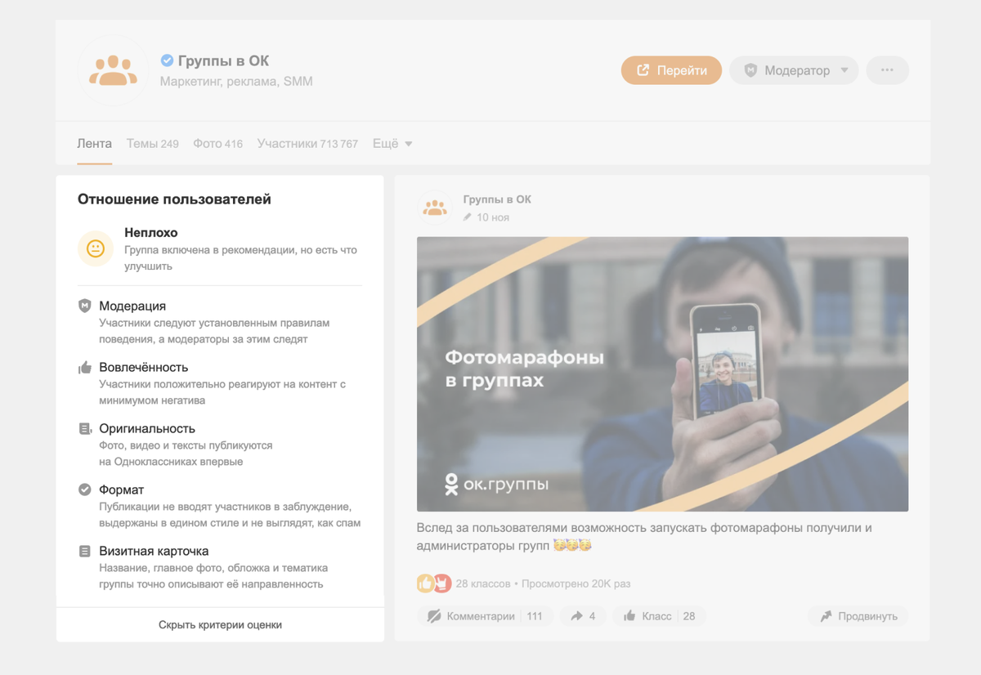Share the post via arrow button 4
Screen dimensions: 981x675
pyautogui.click(x=583, y=616)
